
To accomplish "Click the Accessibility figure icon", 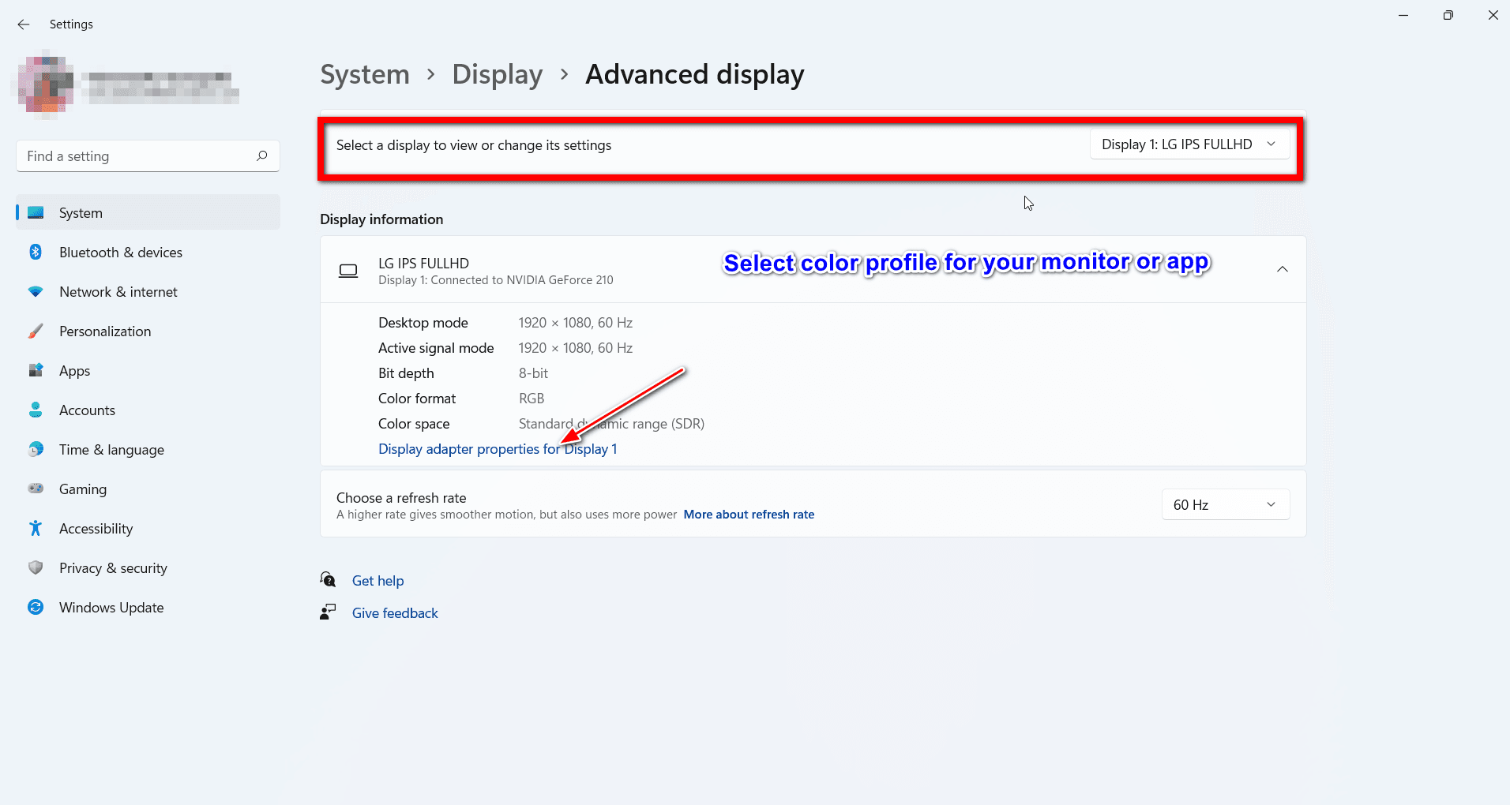I will (x=36, y=528).
